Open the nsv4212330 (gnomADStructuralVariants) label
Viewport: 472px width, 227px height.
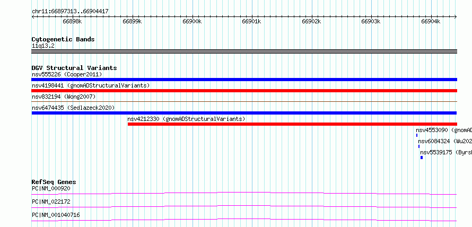(x=186, y=119)
